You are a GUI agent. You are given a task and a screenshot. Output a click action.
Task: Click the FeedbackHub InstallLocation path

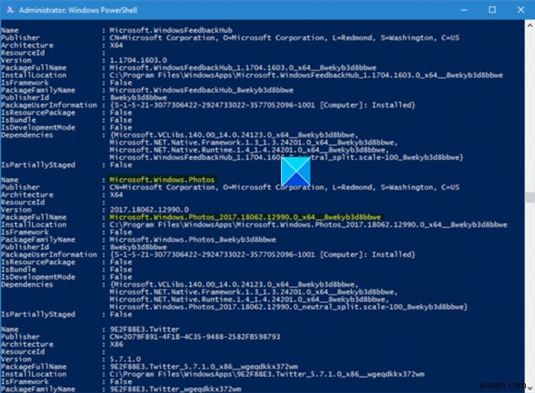306,75
